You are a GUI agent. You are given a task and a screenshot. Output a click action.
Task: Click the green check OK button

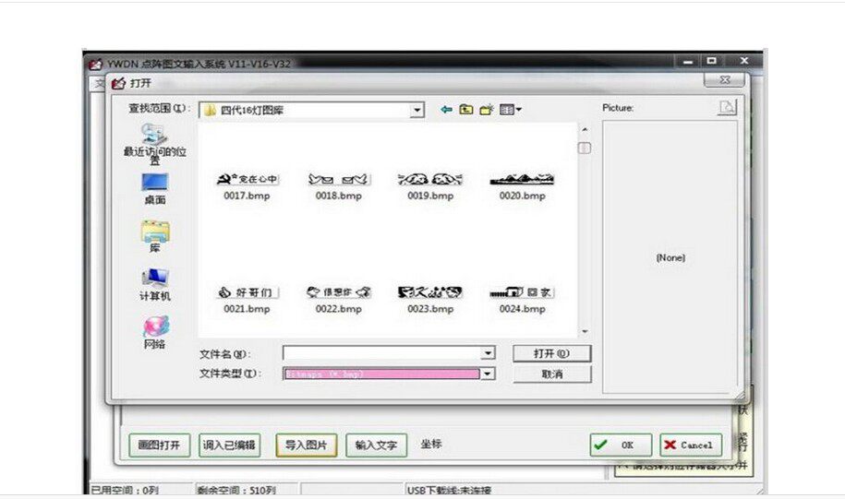621,446
